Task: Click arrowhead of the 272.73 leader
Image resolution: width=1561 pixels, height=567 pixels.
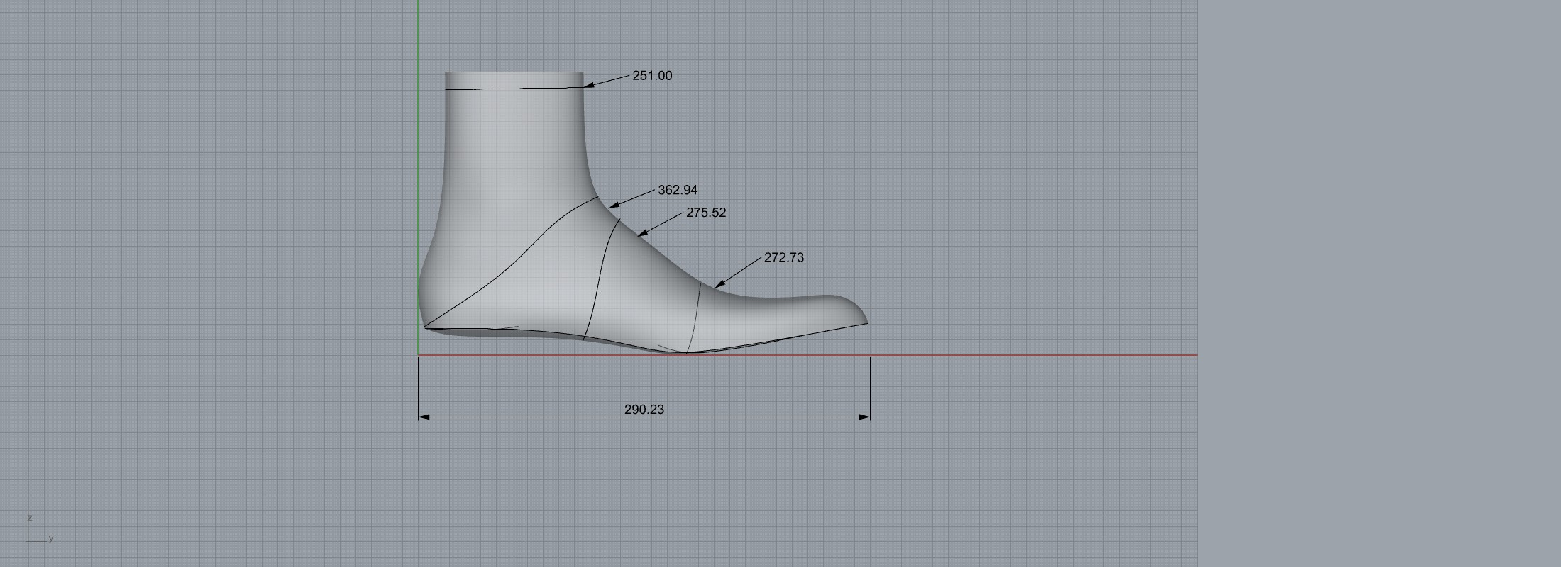Action: point(719,284)
